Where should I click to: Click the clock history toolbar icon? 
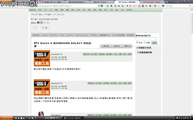pos(111,6)
